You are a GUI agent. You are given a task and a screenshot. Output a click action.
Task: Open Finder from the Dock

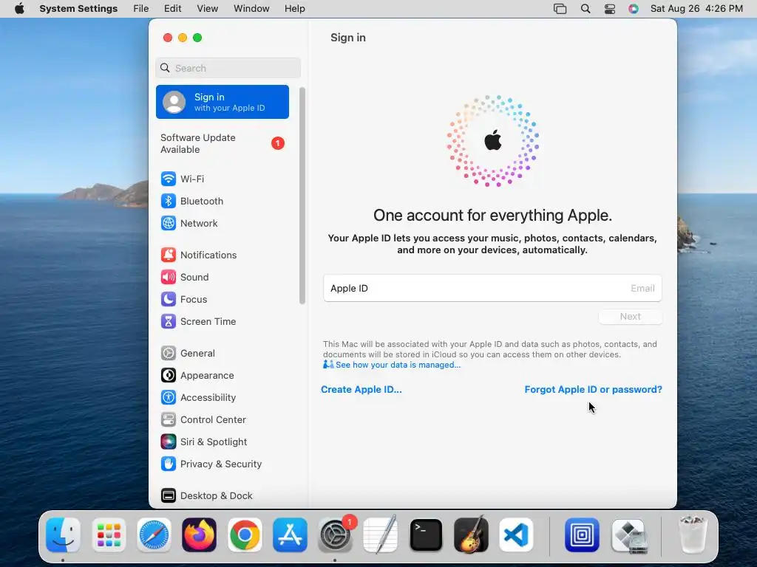pos(63,535)
